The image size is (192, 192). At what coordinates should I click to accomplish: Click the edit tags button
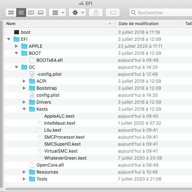point(113,13)
